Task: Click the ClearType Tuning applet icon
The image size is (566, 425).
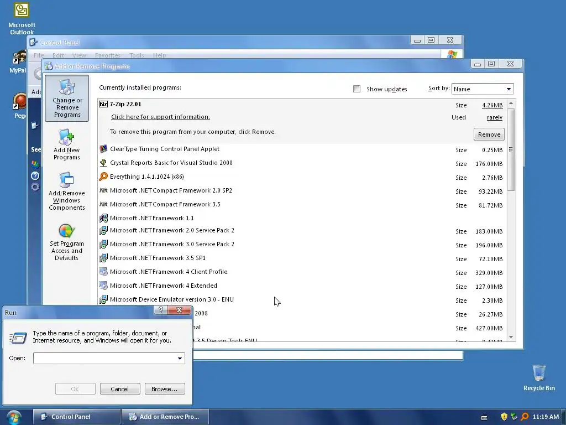Action: [103, 149]
